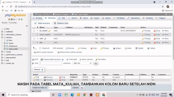Tick the checkbox for nama_matkul column
The image size is (174, 97).
pyautogui.click(x=34, y=35)
